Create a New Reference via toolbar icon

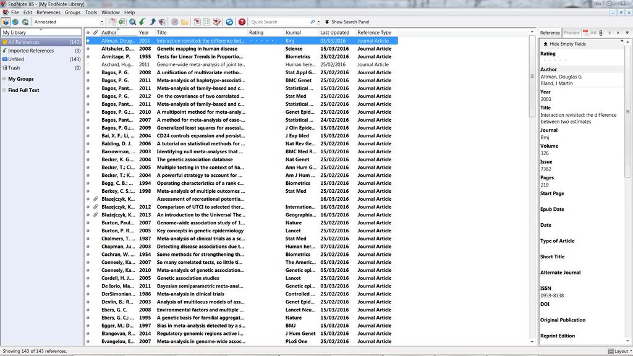click(x=122, y=22)
